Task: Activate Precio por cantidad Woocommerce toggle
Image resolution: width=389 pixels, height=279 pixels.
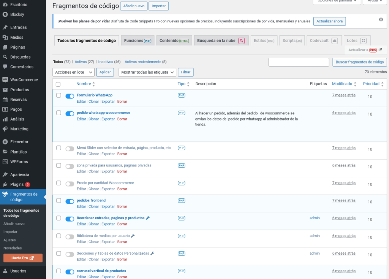Action: pos(70,184)
